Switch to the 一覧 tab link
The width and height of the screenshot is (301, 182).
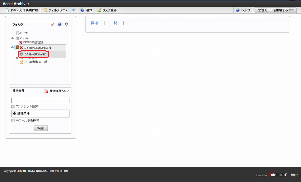(x=114, y=23)
